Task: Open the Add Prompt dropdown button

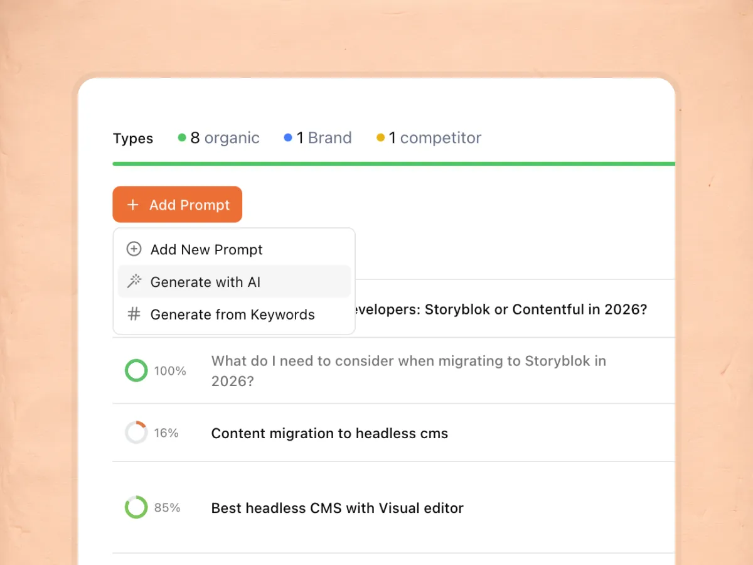Action: pos(177,205)
